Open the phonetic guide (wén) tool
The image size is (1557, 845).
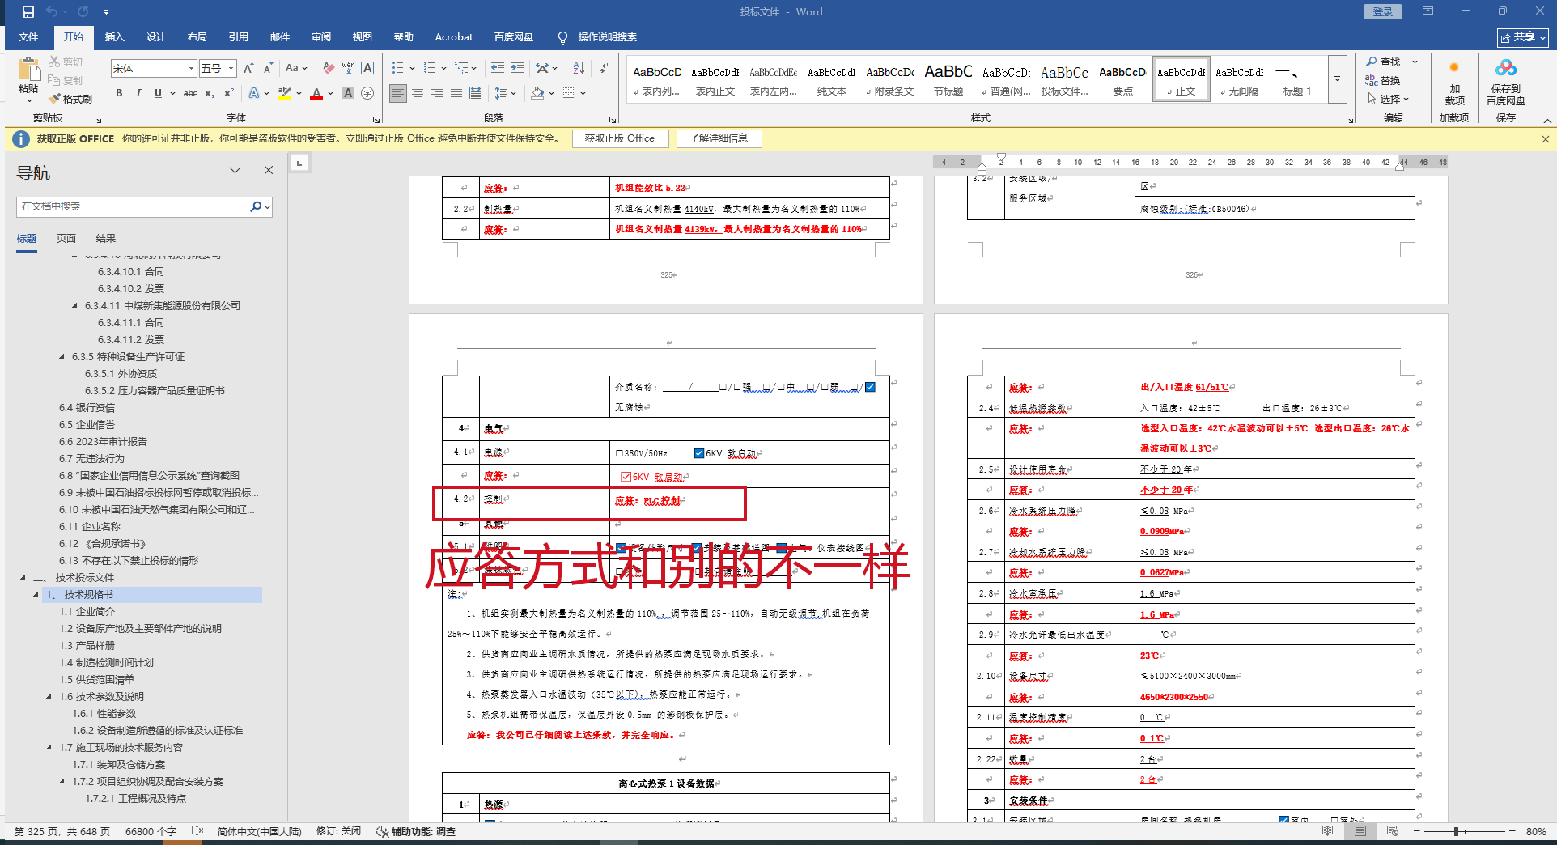[x=348, y=68]
